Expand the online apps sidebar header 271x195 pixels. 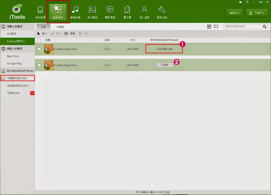tap(17, 49)
